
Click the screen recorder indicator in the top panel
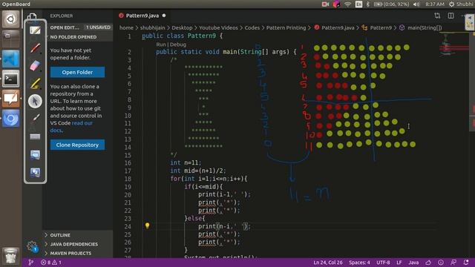(x=325, y=4)
